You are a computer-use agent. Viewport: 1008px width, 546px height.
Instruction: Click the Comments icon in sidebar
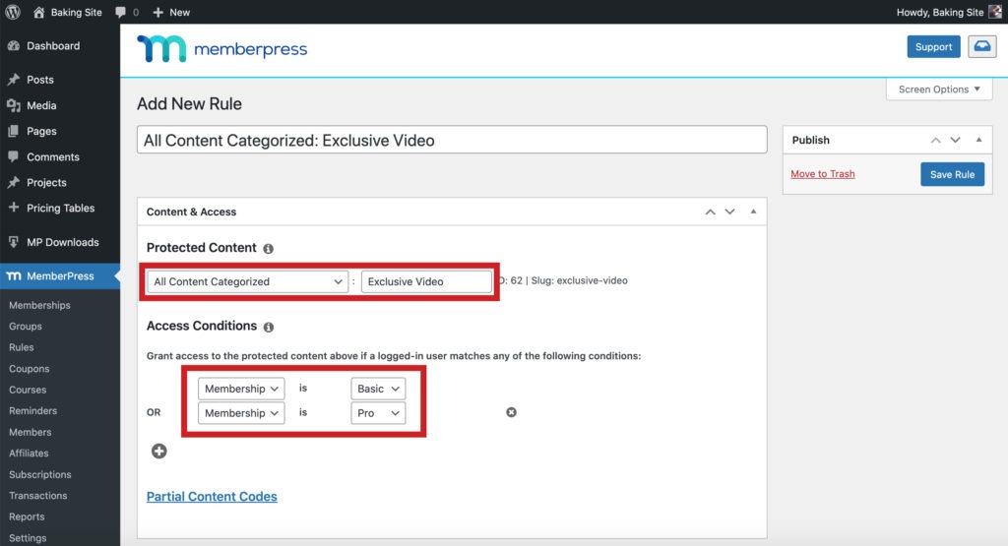(x=13, y=156)
